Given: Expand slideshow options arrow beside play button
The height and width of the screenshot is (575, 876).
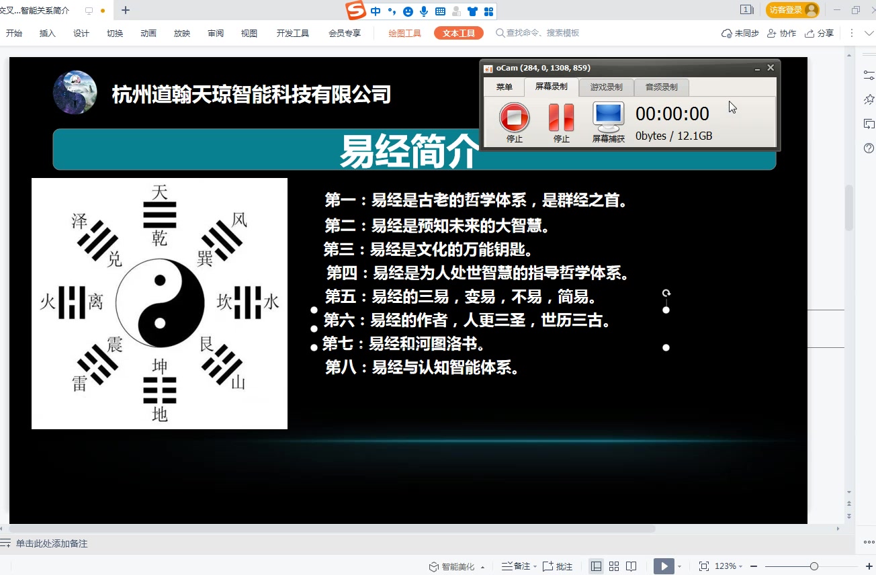Looking at the screenshot, I should tap(679, 567).
